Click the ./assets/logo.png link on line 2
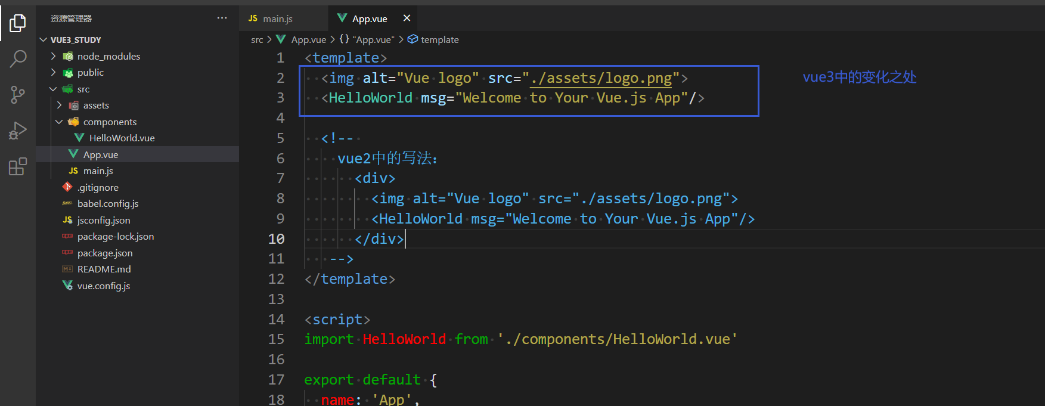This screenshot has height=406, width=1045. tap(601, 78)
